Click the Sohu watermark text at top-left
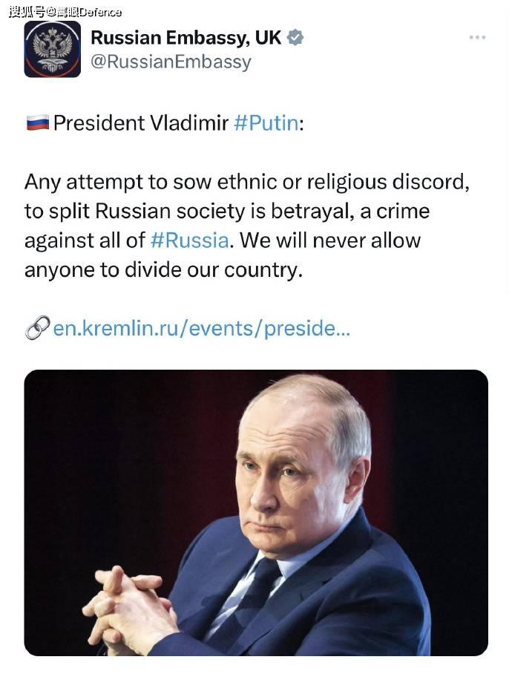Screen dimensions: 512x674 65,11
